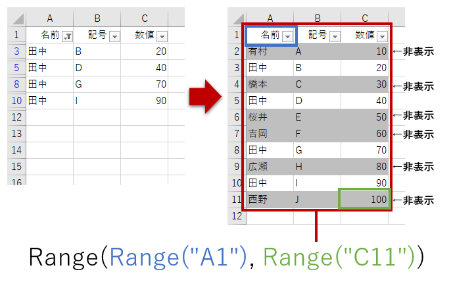Viewport: 453px width, 282px height.
Task: Click cell containing E in right sheet
Action: pos(317,117)
